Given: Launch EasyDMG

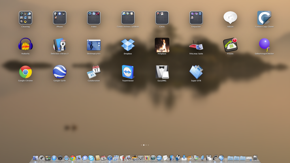Looking at the screenshot, I should 162,72.
